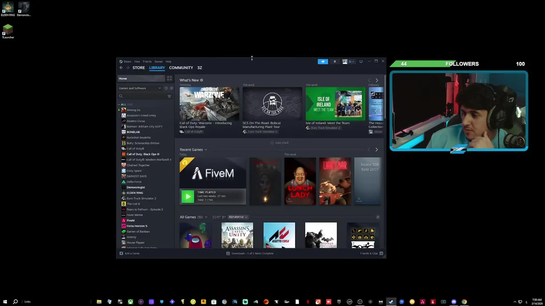Open the SCS On The Road news card

(x=272, y=104)
